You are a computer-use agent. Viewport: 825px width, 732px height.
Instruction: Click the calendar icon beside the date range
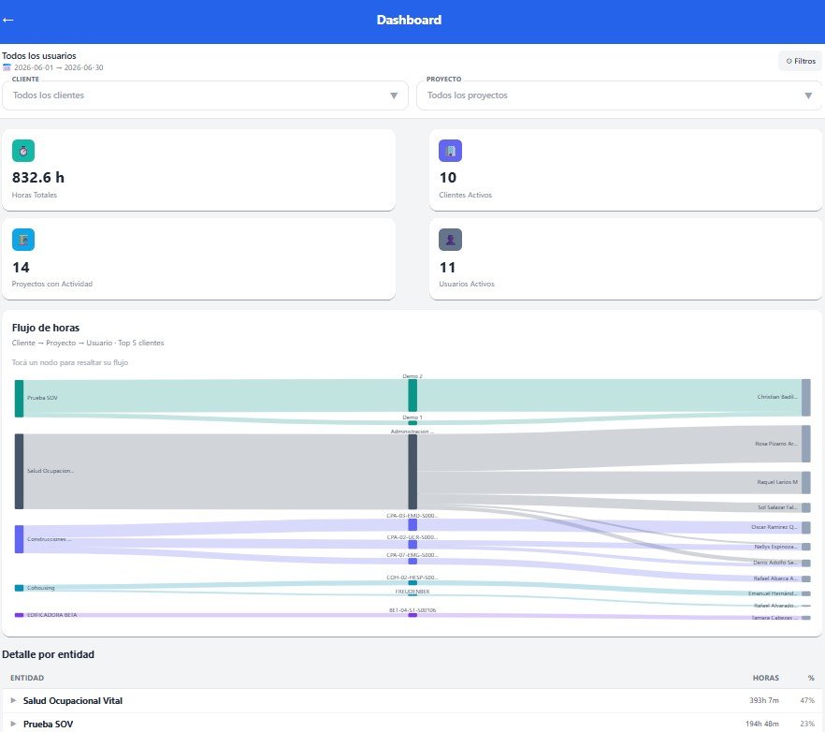click(7, 67)
